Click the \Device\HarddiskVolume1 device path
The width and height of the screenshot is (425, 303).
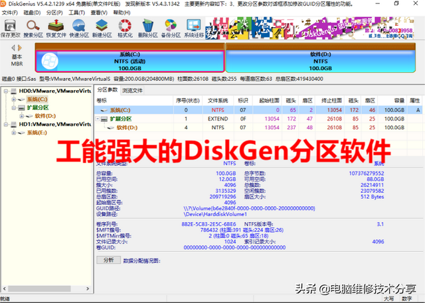[215, 214]
